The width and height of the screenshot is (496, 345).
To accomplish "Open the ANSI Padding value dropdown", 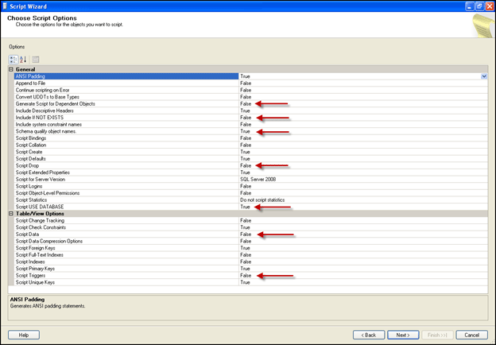I will (484, 76).
